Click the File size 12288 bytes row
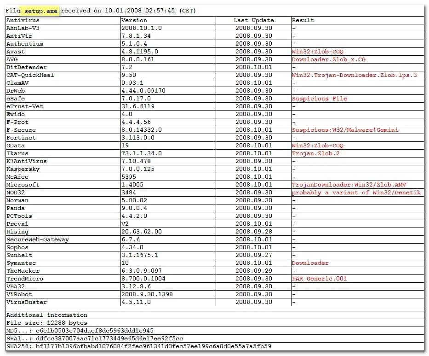This screenshot has height=356, width=429. click(x=47, y=323)
